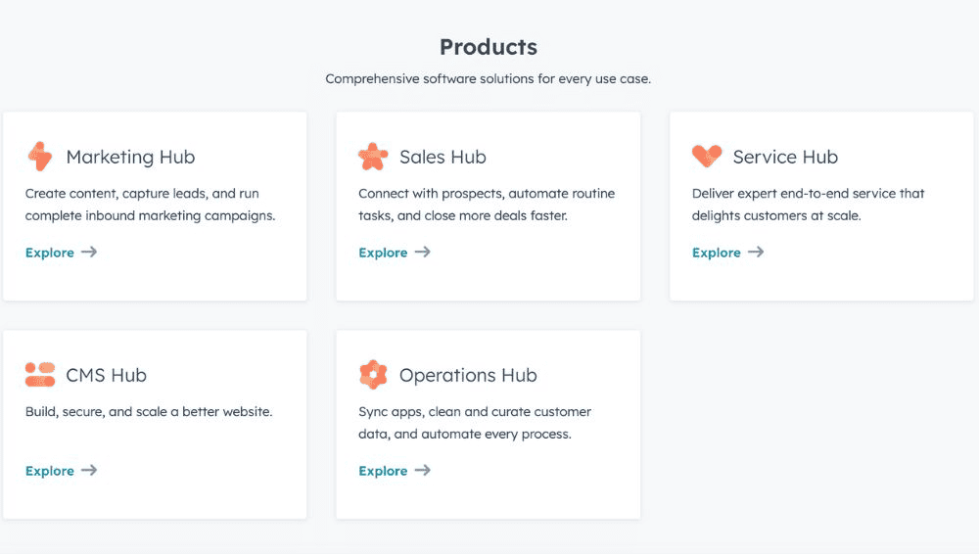The image size is (979, 554).
Task: Explore the Marketing Hub link
Action: (50, 253)
